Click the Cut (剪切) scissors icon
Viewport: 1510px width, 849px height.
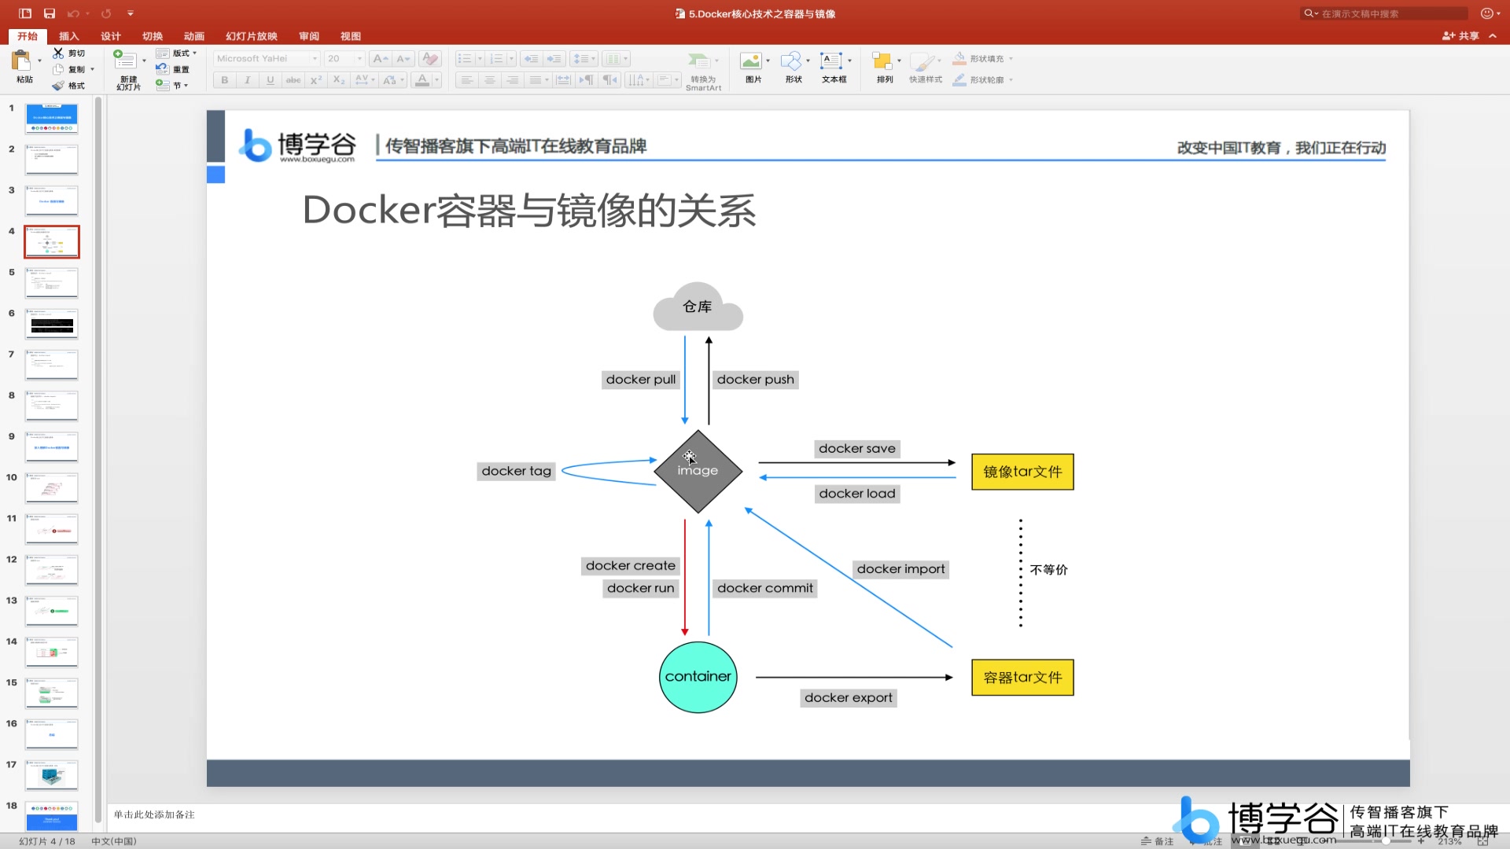58,53
